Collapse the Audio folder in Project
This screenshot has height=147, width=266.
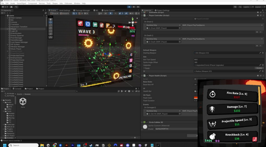[3, 102]
